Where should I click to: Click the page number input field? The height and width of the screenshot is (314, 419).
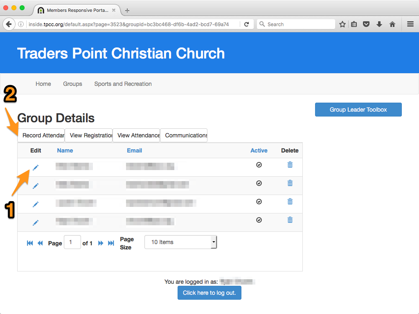click(72, 242)
